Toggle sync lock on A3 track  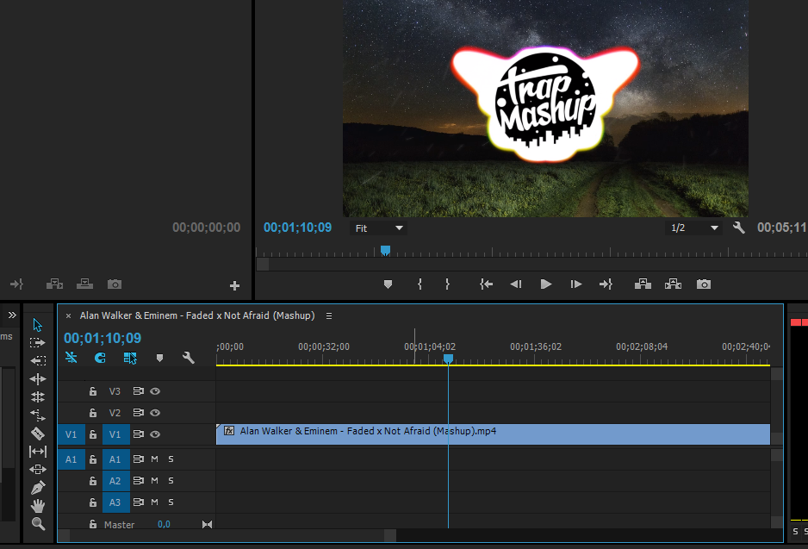[138, 502]
